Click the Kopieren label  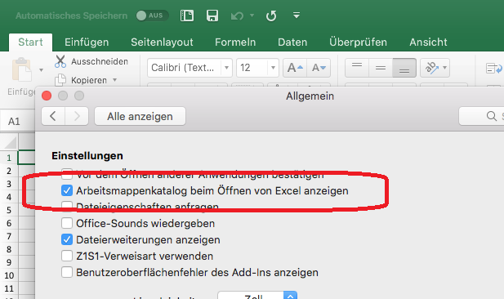(89, 80)
